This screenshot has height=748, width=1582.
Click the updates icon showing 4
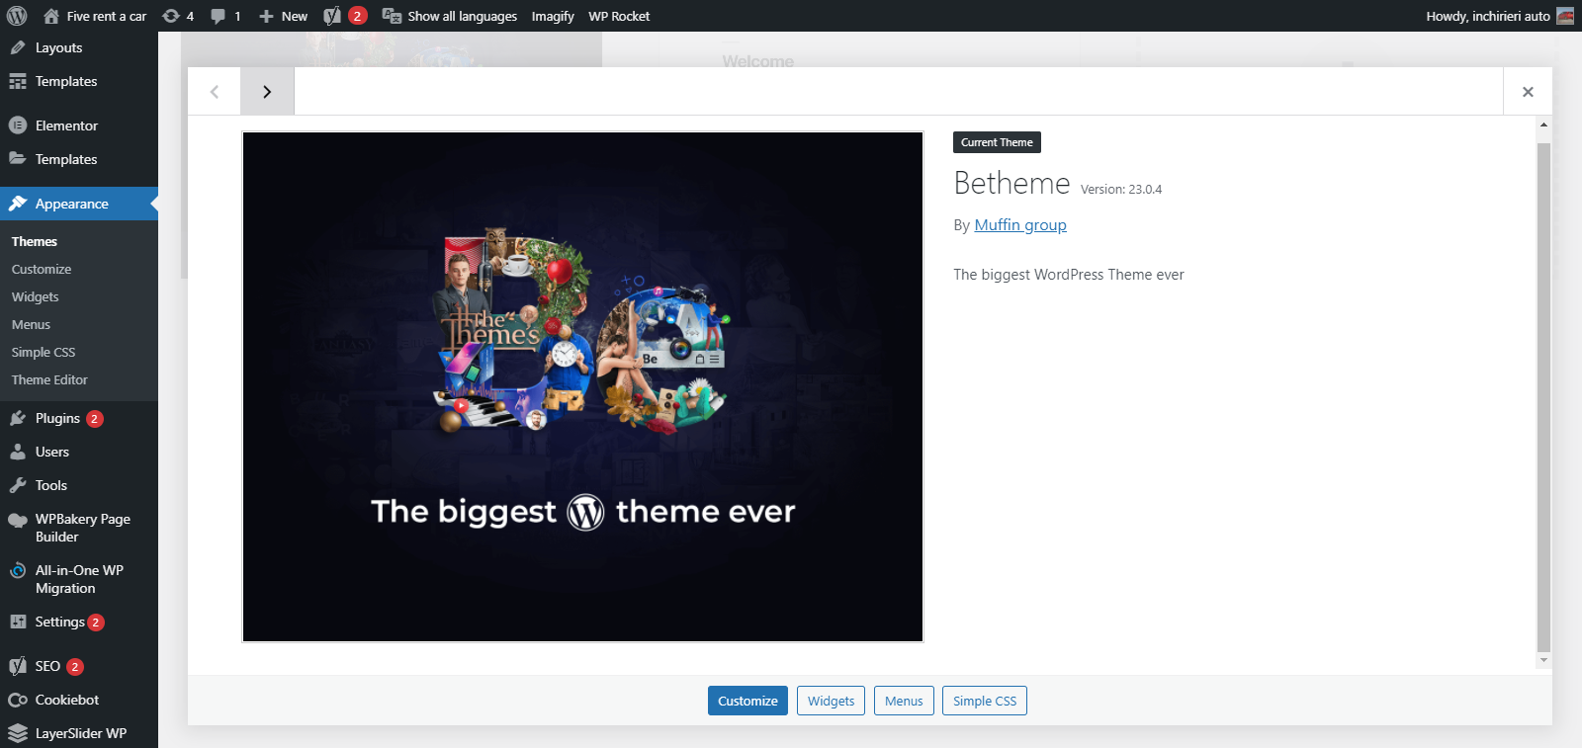[178, 16]
